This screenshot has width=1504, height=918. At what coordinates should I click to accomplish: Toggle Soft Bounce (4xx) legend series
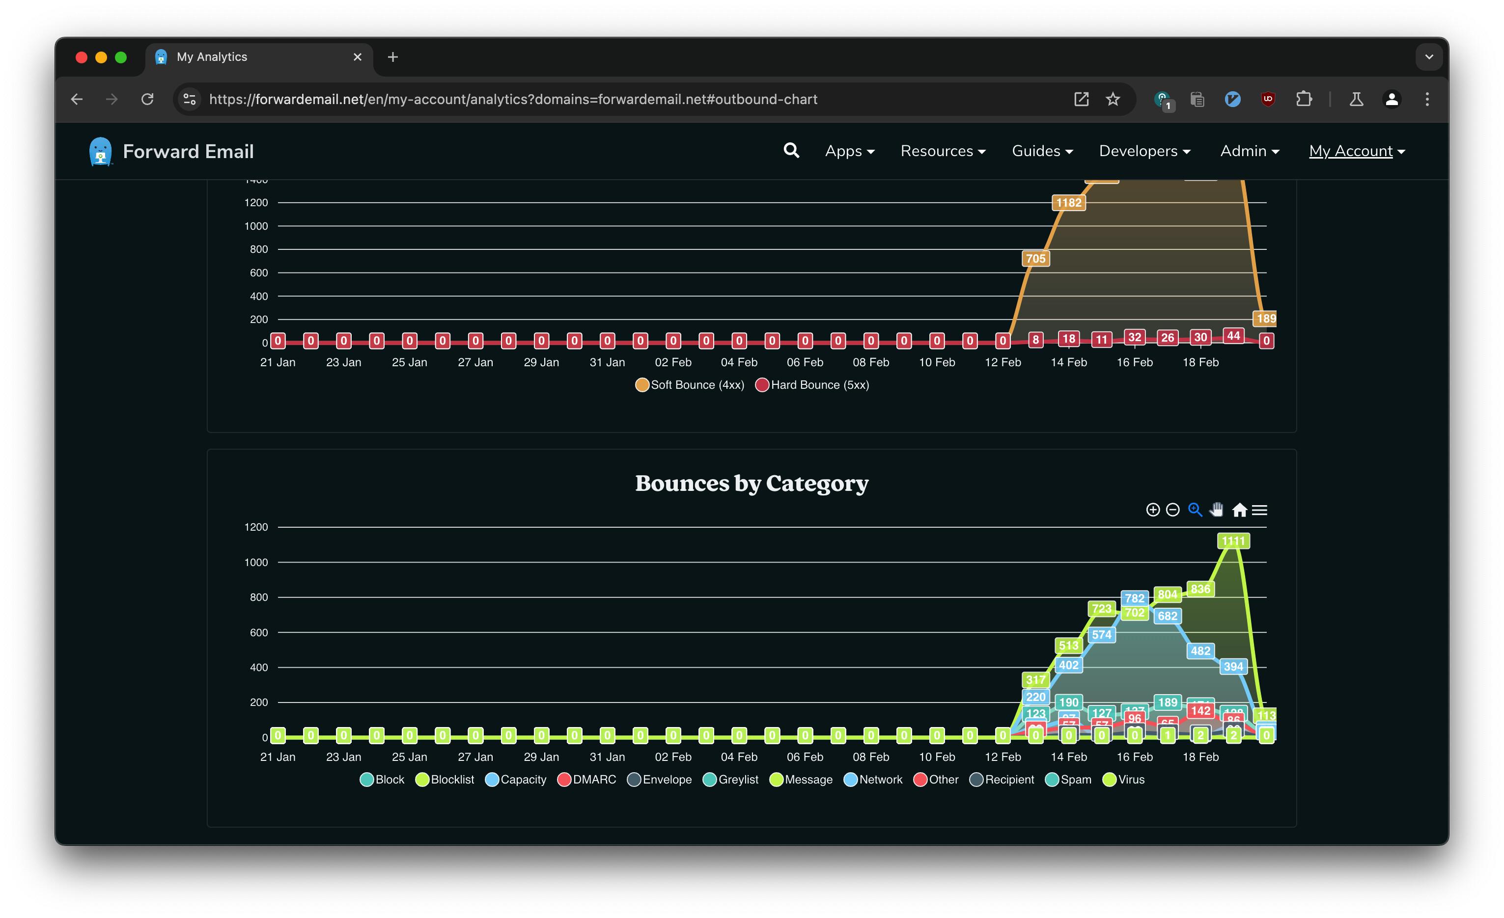click(x=690, y=385)
